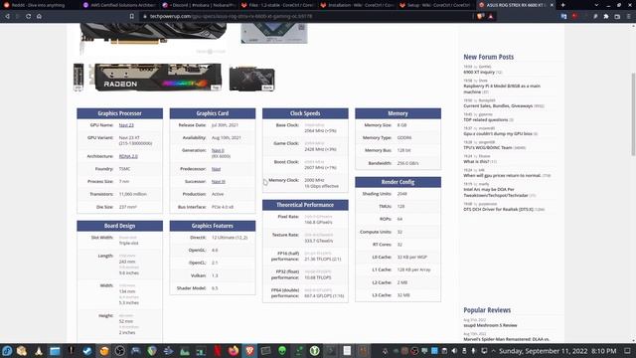Screen dimensions: 636x358
Task: Bookmark this page
Action: 132,16
